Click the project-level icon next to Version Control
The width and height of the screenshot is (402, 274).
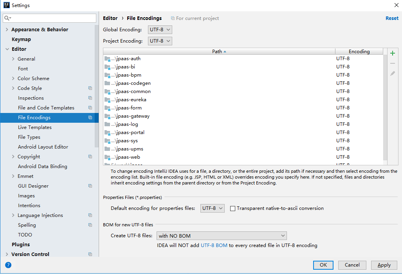tap(90, 254)
